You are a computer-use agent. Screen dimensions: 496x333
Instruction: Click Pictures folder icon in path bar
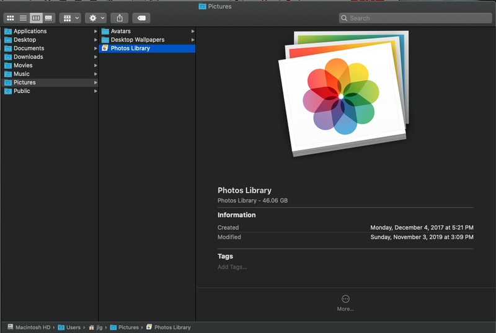point(113,327)
